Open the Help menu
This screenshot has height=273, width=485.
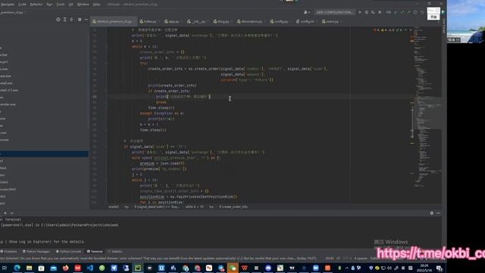pos(96,5)
